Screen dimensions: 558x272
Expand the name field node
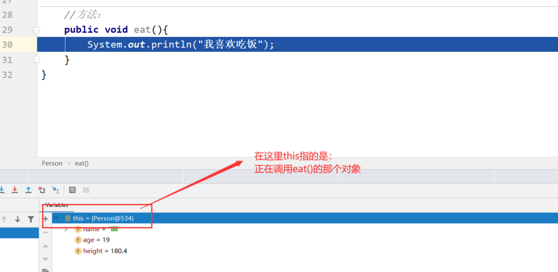coord(66,229)
